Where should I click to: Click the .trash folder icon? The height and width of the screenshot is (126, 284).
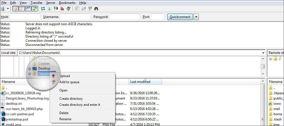(x=271, y=119)
